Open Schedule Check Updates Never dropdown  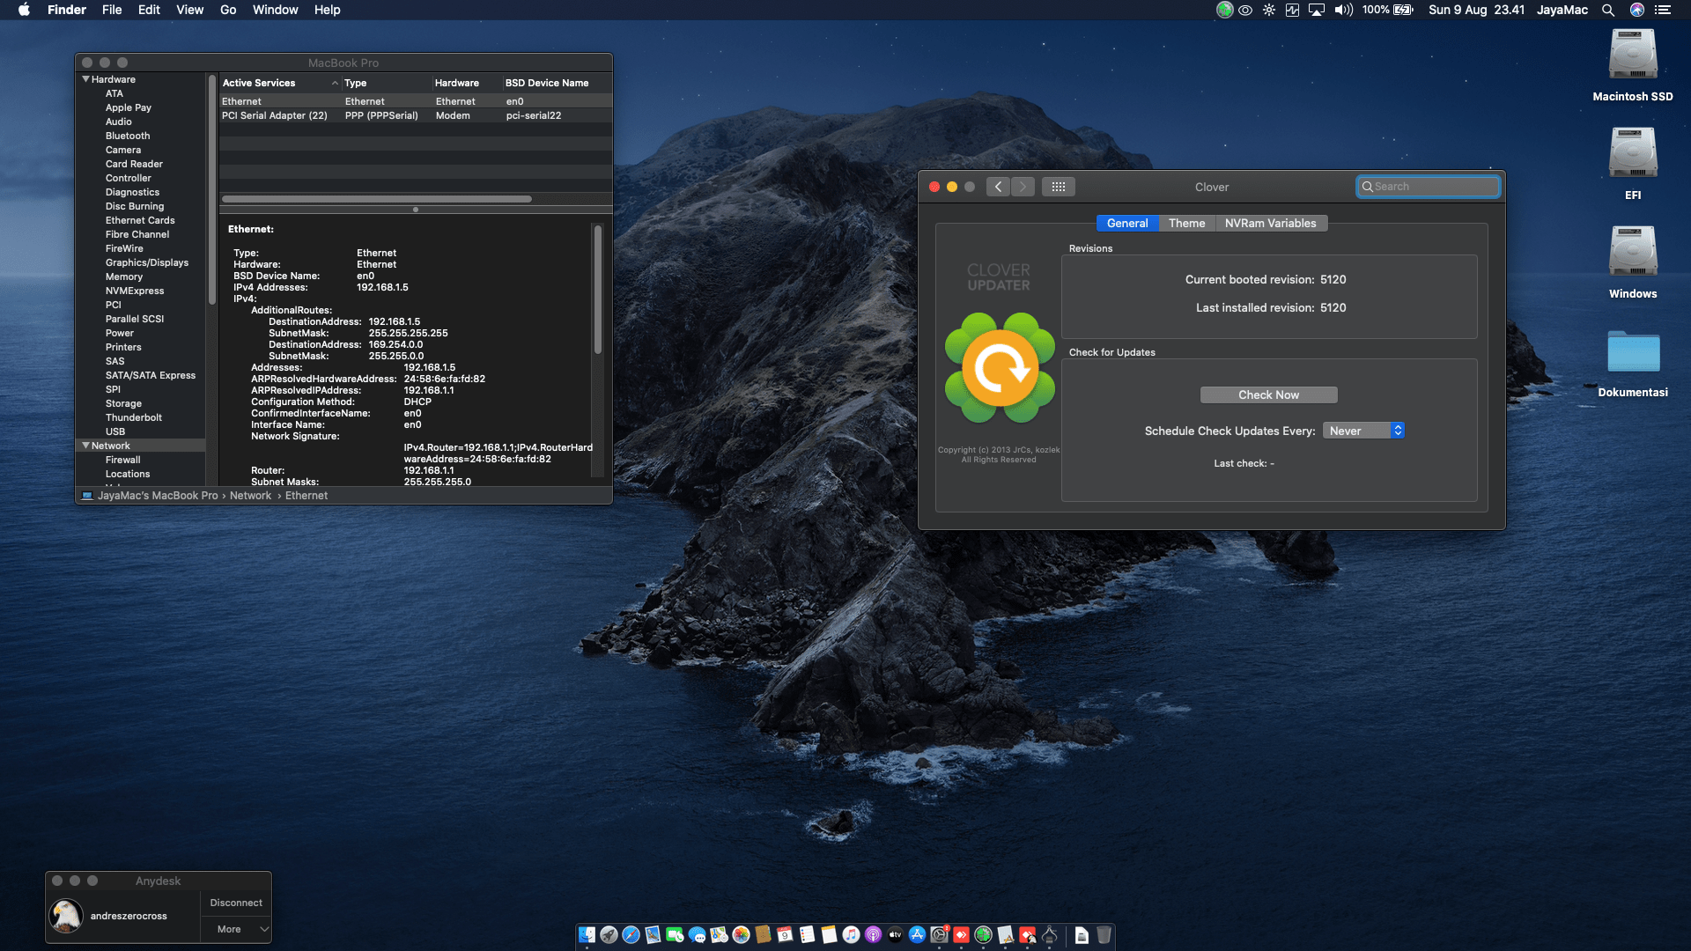(1363, 431)
